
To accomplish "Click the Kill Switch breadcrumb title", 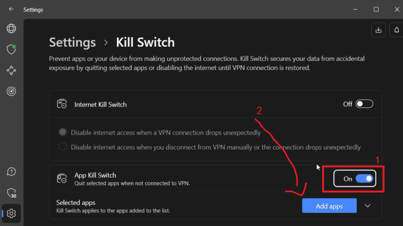I will (x=145, y=42).
